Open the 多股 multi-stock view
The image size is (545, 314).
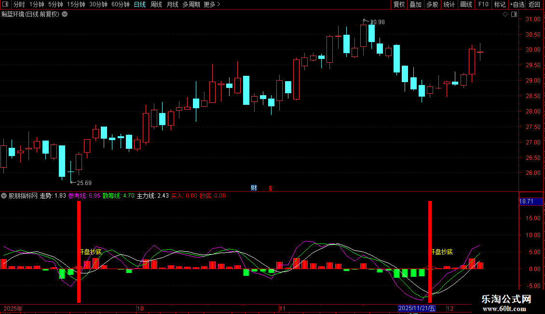coord(432,4)
